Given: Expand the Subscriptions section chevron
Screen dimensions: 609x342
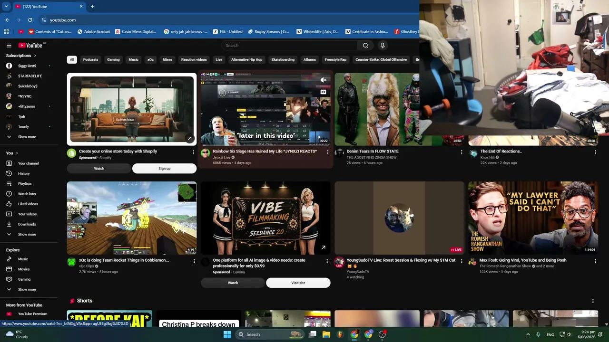Looking at the screenshot, I should (35, 56).
